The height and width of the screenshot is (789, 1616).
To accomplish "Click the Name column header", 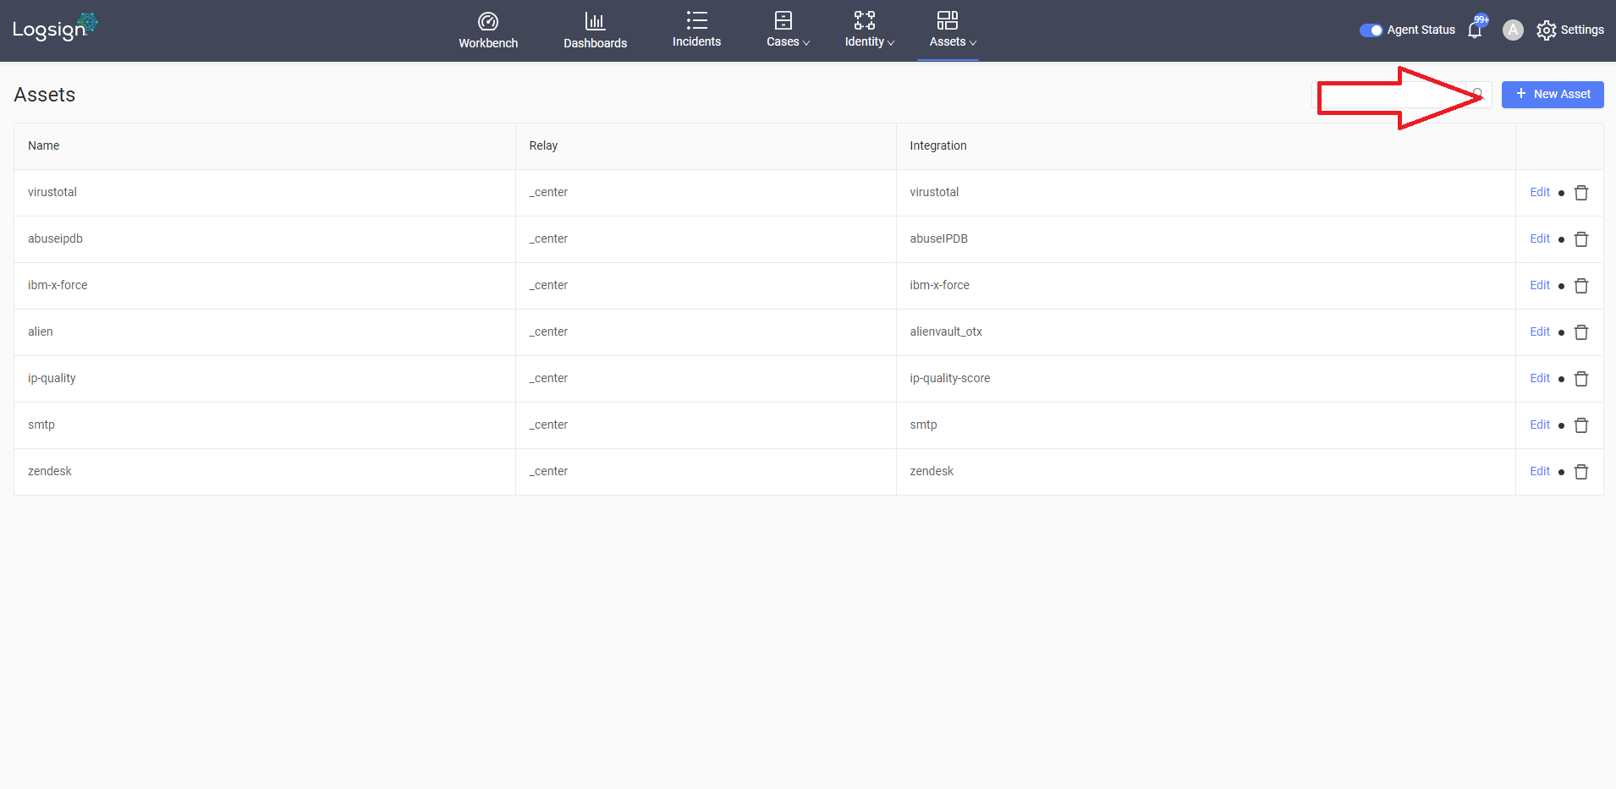I will pos(265,146).
